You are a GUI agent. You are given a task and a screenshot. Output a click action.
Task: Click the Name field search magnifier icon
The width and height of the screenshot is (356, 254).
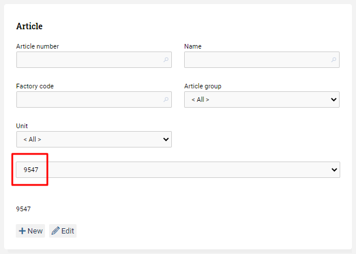(x=334, y=60)
